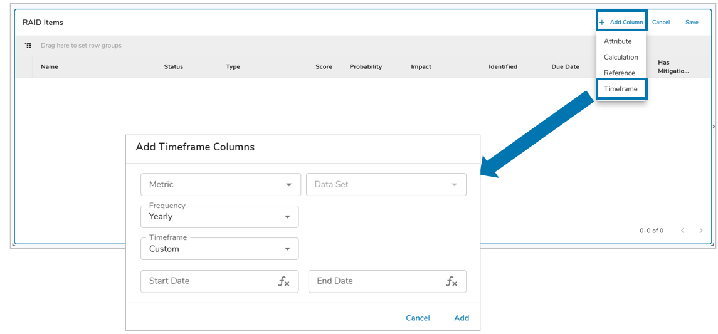718x334 pixels.
Task: Click Cancel next to Save in header
Action: point(661,23)
